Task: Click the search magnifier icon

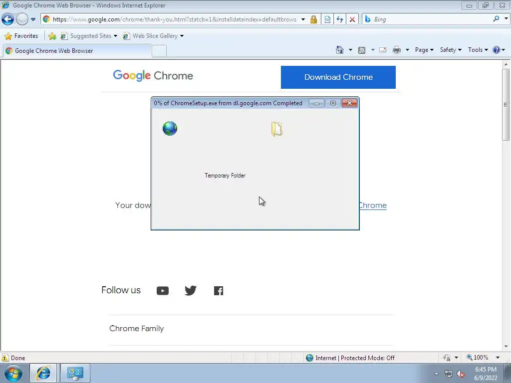Action: tap(496, 19)
